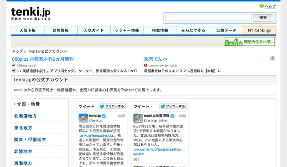
Task: Select 全国・地震 in the sidebar
Action: (x=28, y=104)
